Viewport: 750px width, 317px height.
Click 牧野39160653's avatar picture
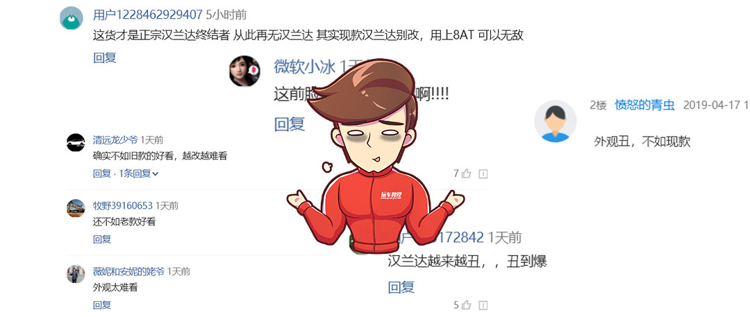point(76,208)
